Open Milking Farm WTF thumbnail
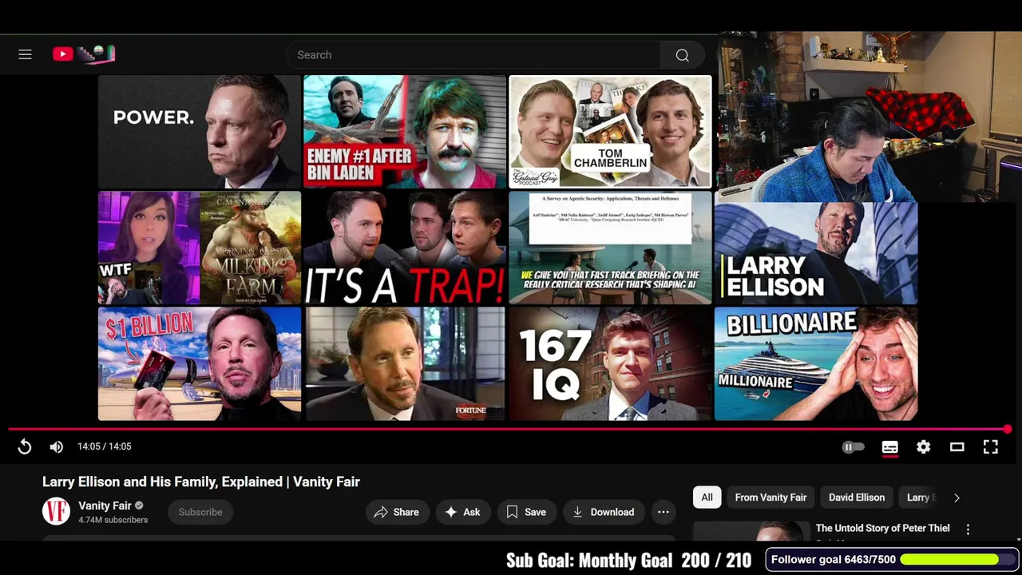 200,248
